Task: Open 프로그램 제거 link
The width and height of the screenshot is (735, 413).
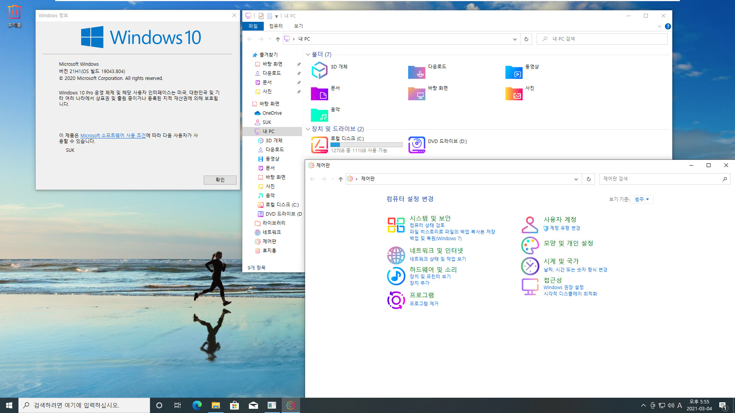Action: tap(424, 304)
